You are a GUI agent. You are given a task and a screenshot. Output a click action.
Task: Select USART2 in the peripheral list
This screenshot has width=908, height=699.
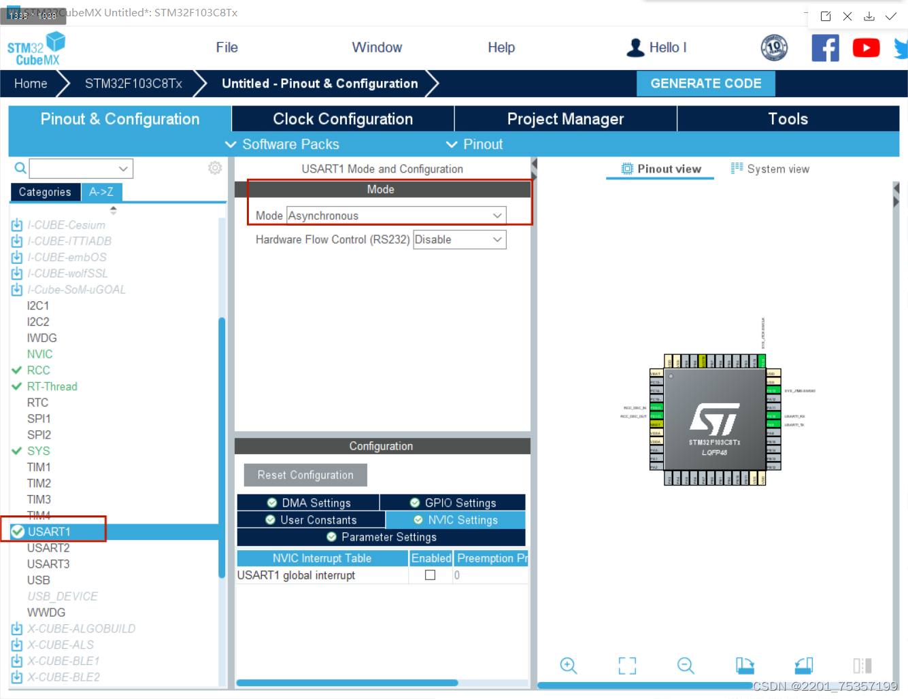pos(48,548)
